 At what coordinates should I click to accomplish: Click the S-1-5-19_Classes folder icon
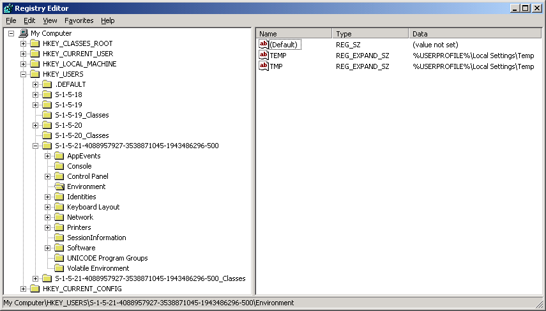(47, 115)
